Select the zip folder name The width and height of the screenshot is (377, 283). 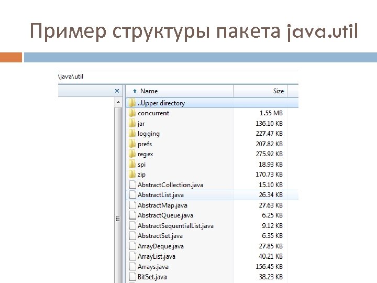[141, 175]
